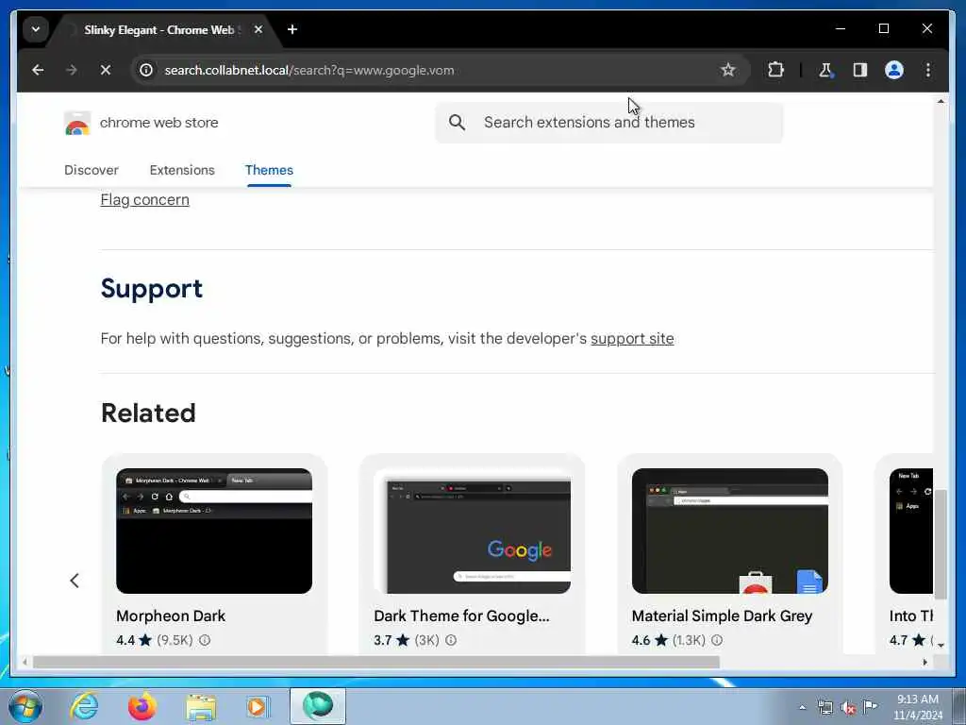966x725 pixels.
Task: Open the Morpheon Dark theme thumbnail
Action: [214, 531]
